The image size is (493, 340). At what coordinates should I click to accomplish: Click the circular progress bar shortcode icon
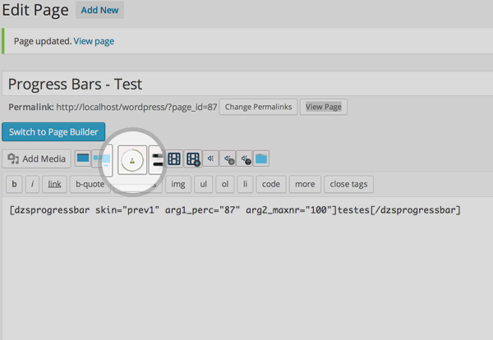131,159
